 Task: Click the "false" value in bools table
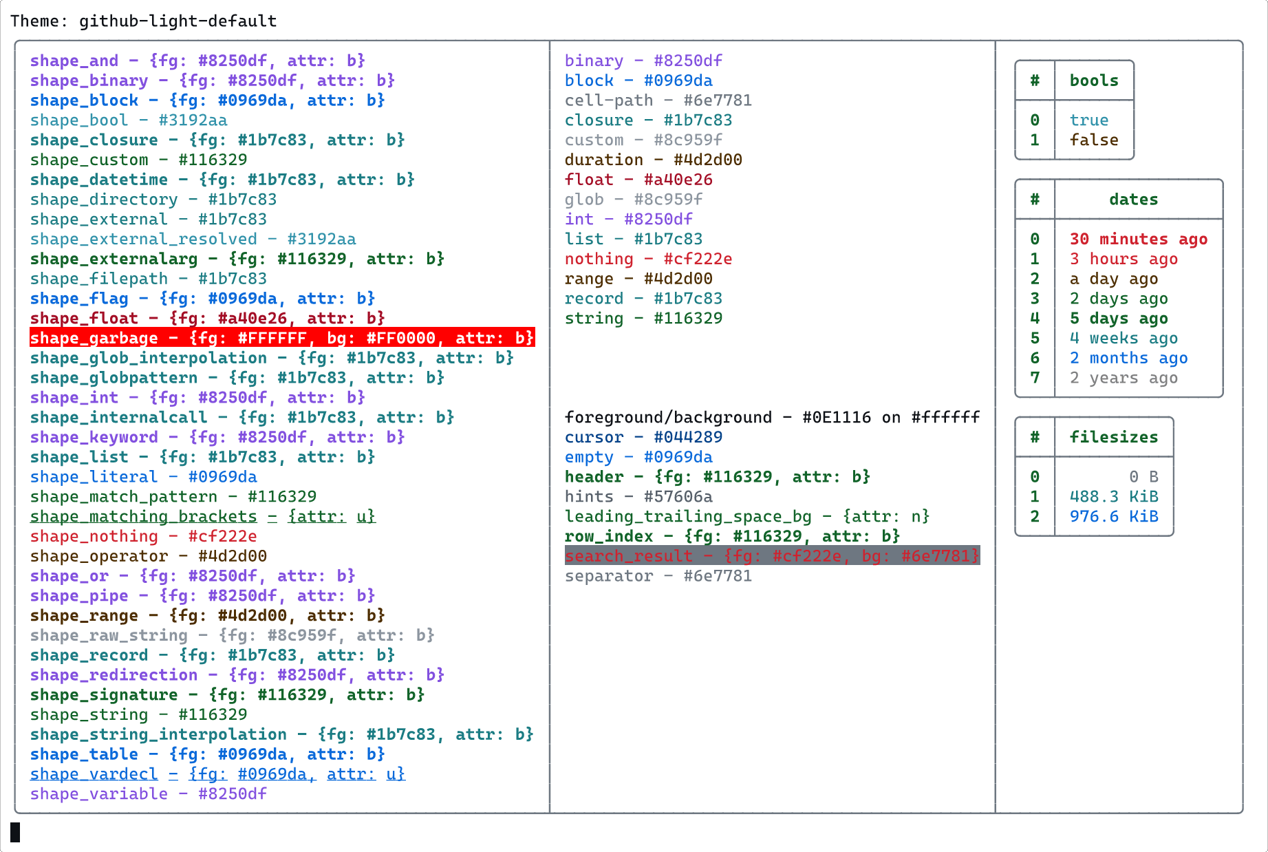(1093, 140)
